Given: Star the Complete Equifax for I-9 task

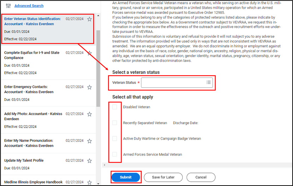Looking at the screenshot, I should tap(89, 53).
